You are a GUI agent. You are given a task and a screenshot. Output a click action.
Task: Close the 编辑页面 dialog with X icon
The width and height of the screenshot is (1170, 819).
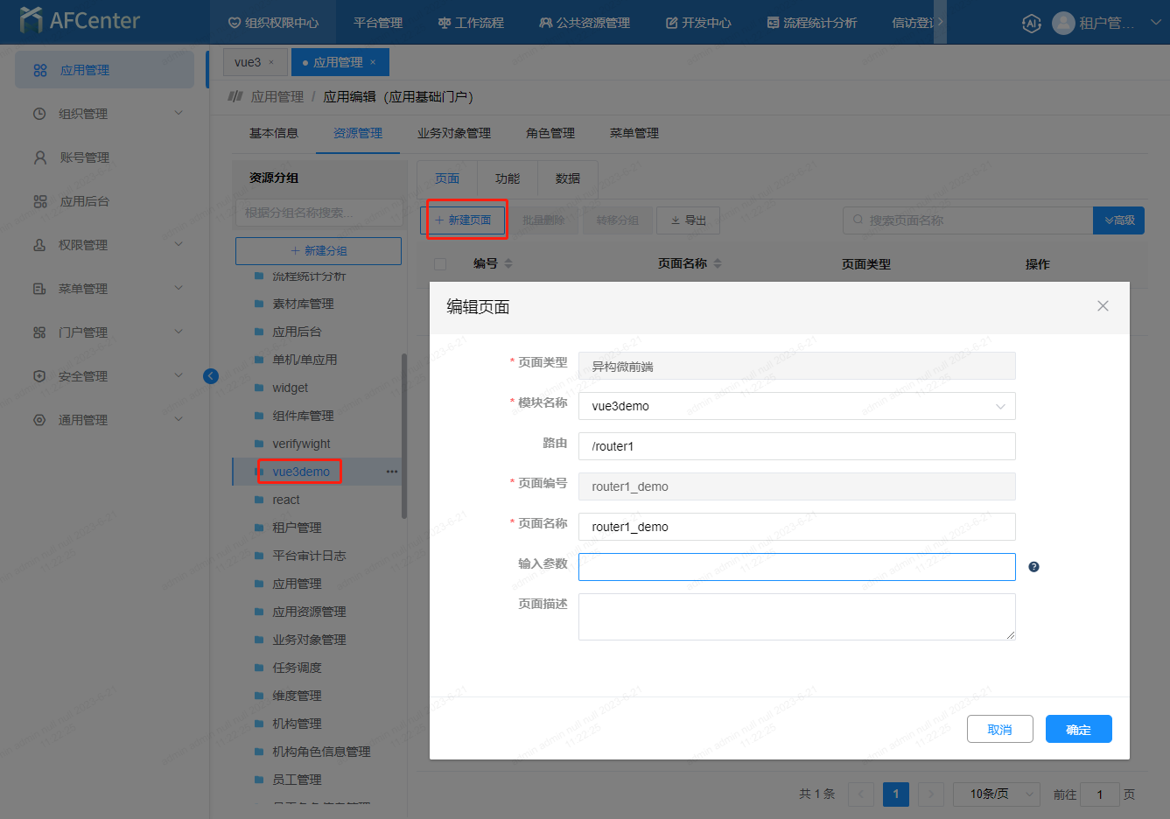click(1103, 306)
